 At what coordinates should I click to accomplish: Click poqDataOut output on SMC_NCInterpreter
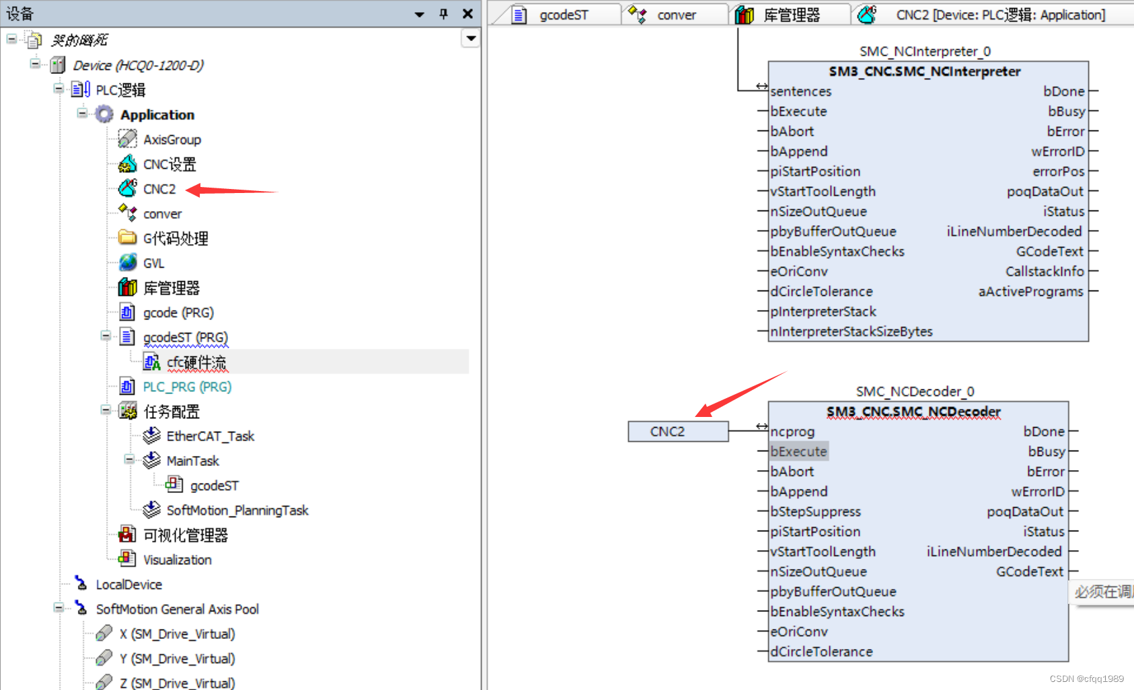1045,191
